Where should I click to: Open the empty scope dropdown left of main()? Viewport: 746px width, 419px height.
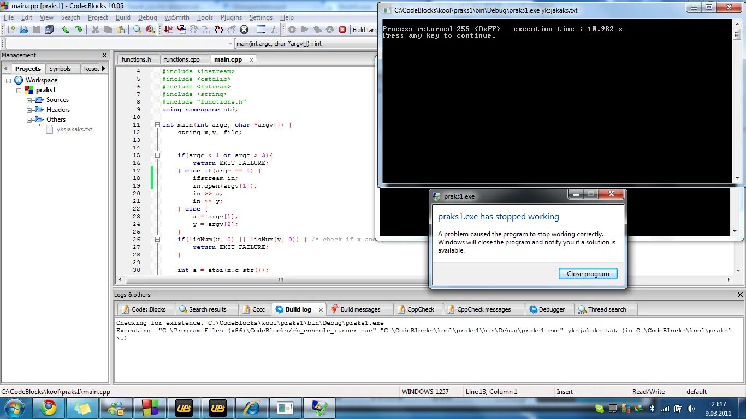(x=120, y=44)
